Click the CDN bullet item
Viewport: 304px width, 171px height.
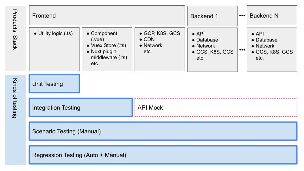149,39
